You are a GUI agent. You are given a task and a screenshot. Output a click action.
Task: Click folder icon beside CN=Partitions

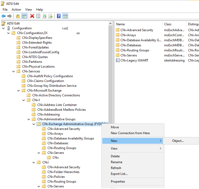click(19, 62)
